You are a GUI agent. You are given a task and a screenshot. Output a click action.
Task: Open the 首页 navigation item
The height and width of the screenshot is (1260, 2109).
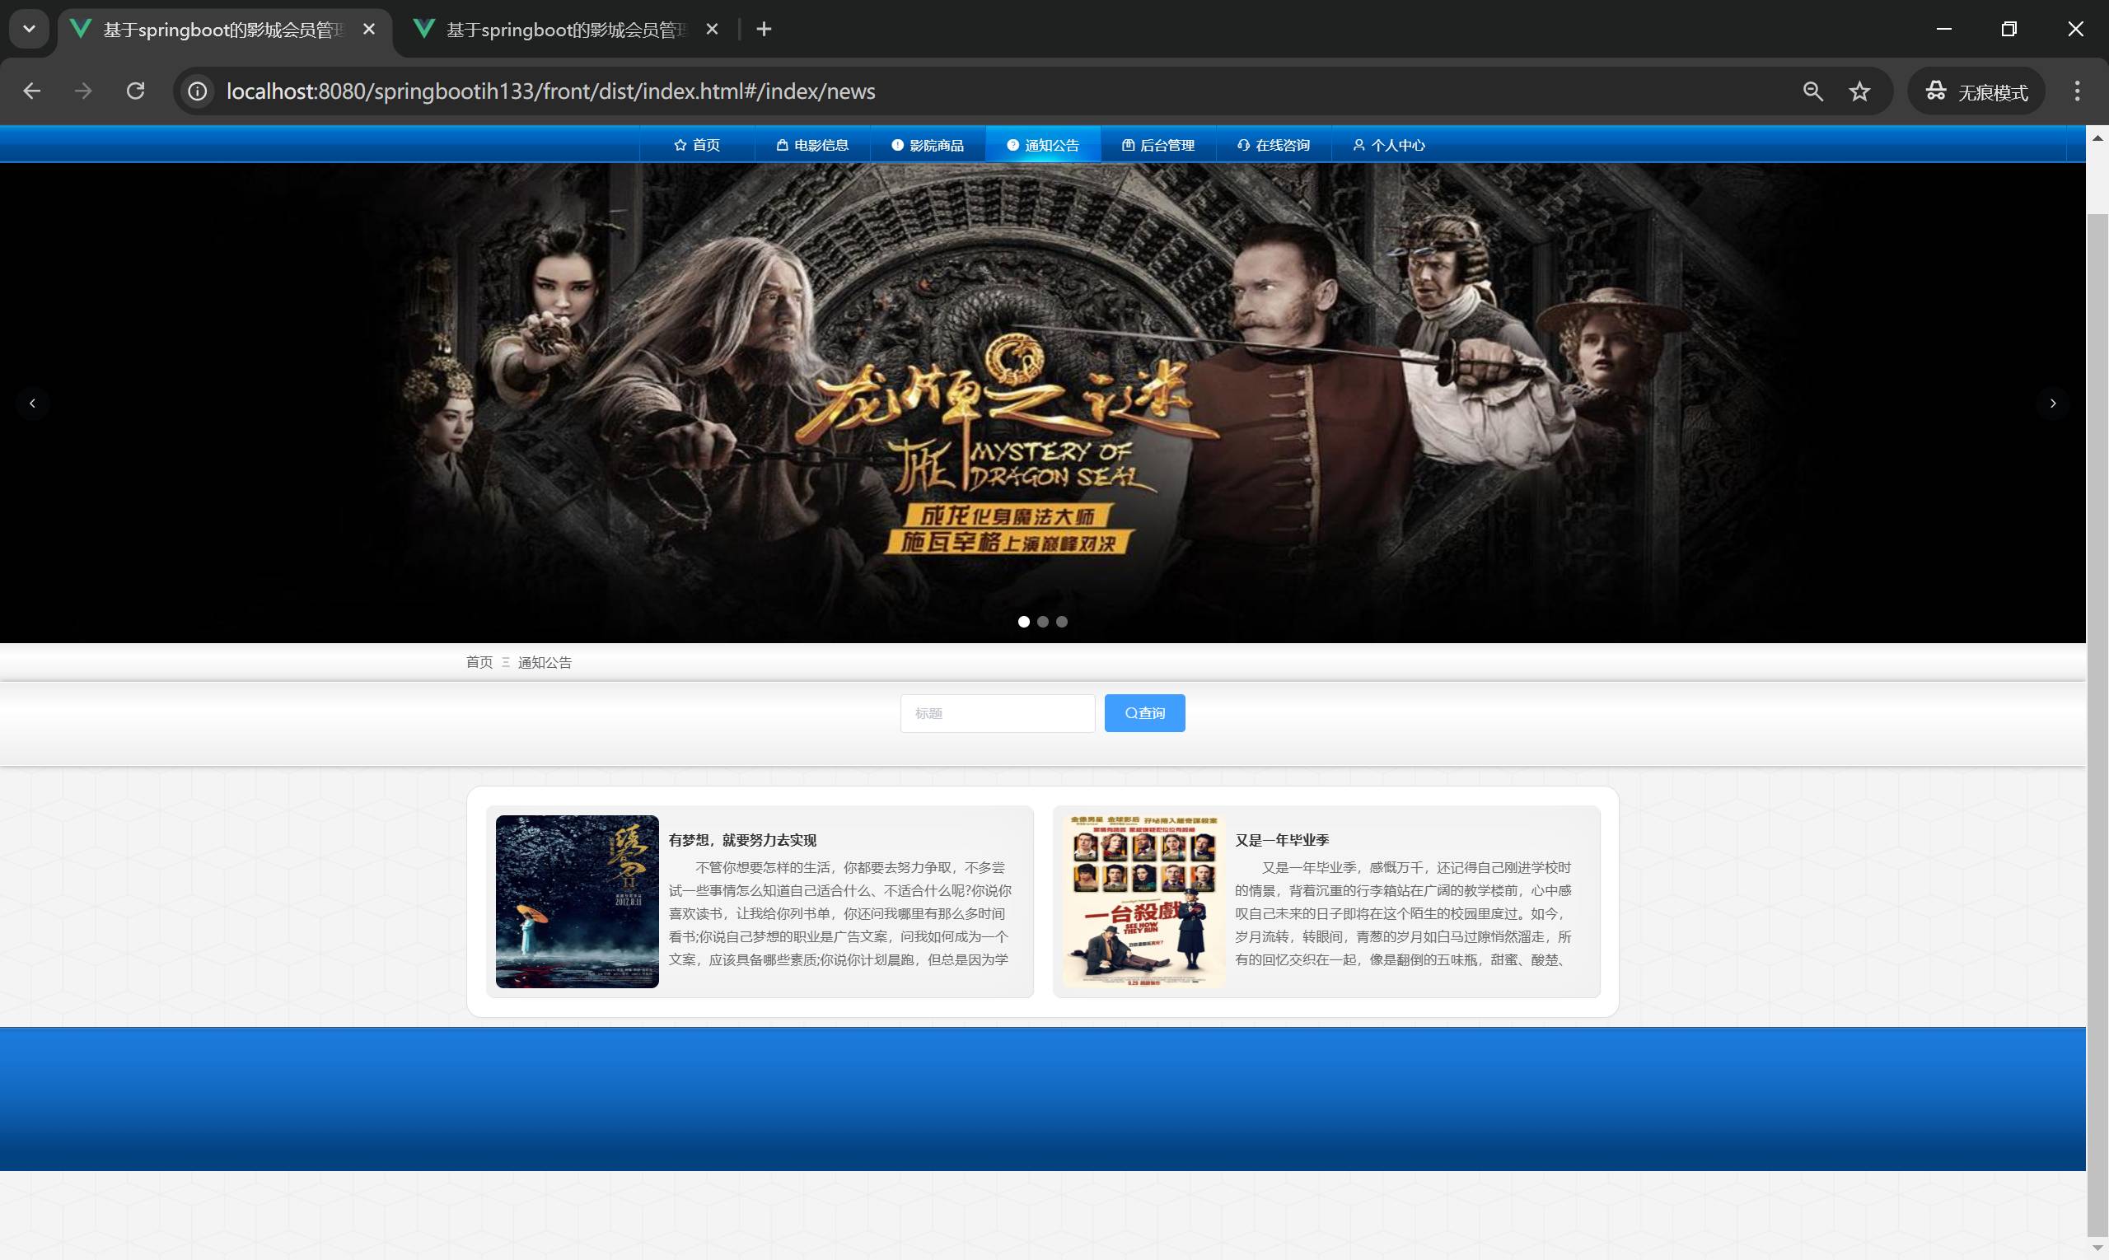pos(696,145)
